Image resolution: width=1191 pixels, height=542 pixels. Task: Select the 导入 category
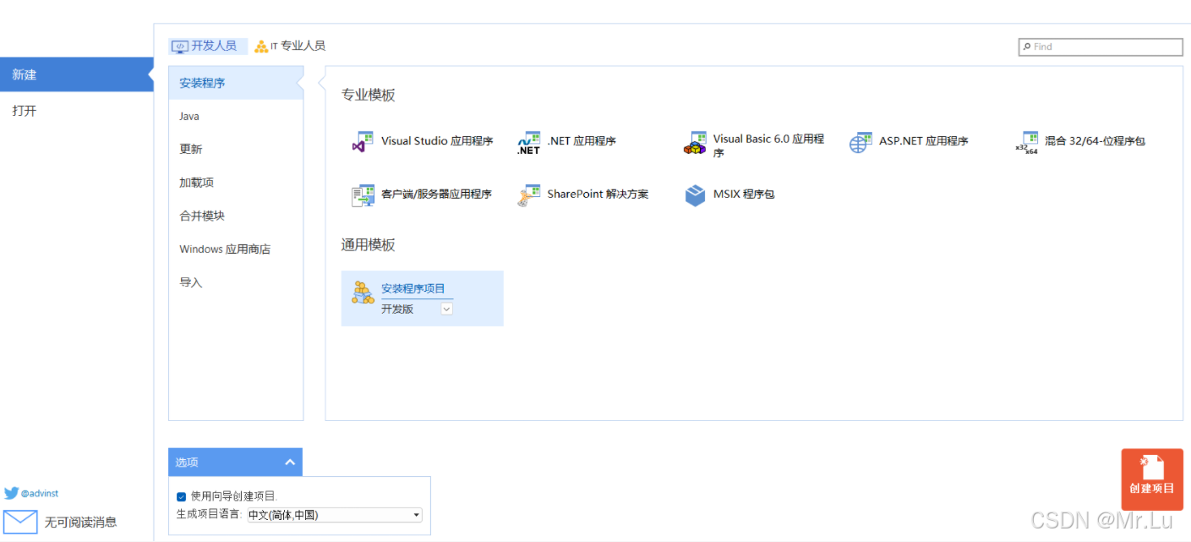click(236, 282)
